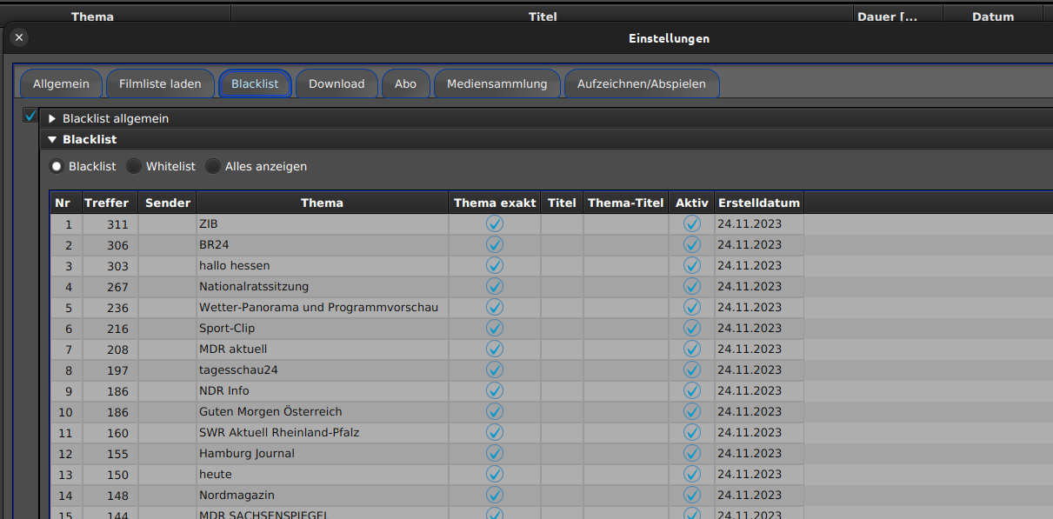This screenshot has width=1053, height=519.
Task: Switch to the Filmliste laden tab
Action: coord(160,84)
